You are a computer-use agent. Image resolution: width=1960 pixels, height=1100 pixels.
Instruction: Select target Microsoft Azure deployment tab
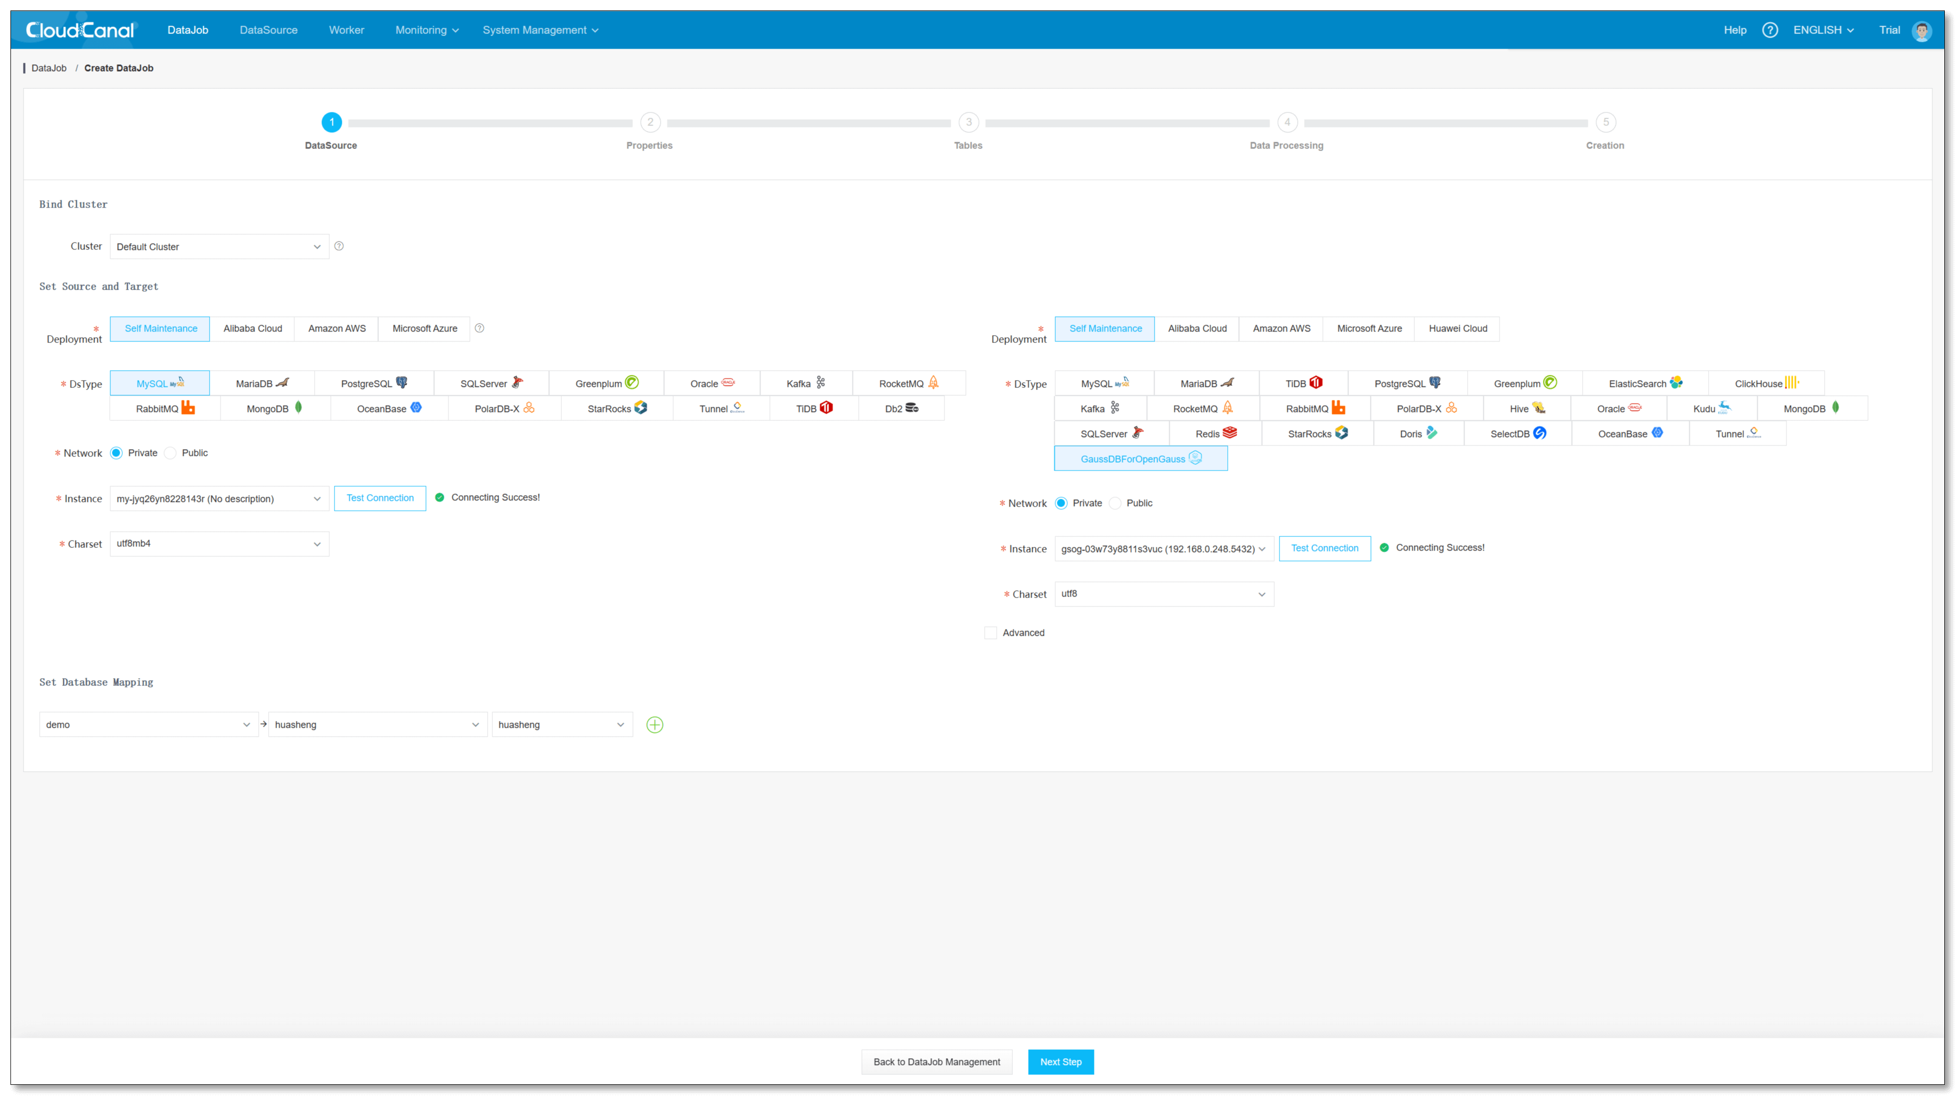coord(1369,329)
